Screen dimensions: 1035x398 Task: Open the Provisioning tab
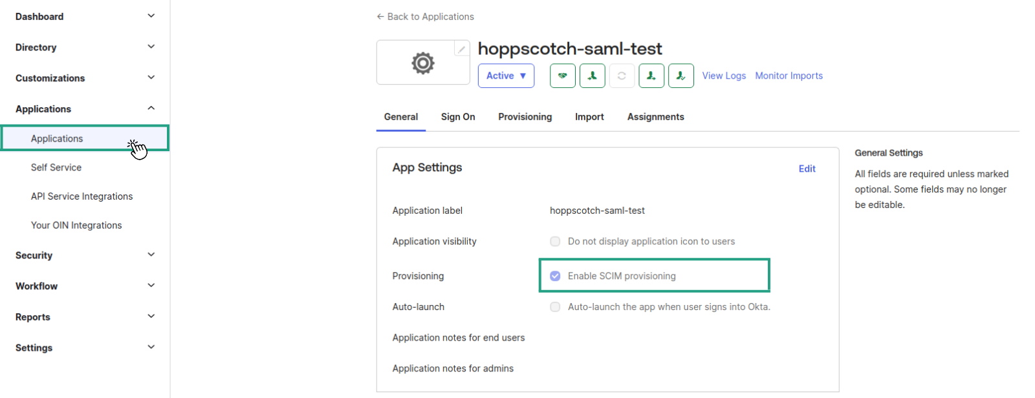525,117
